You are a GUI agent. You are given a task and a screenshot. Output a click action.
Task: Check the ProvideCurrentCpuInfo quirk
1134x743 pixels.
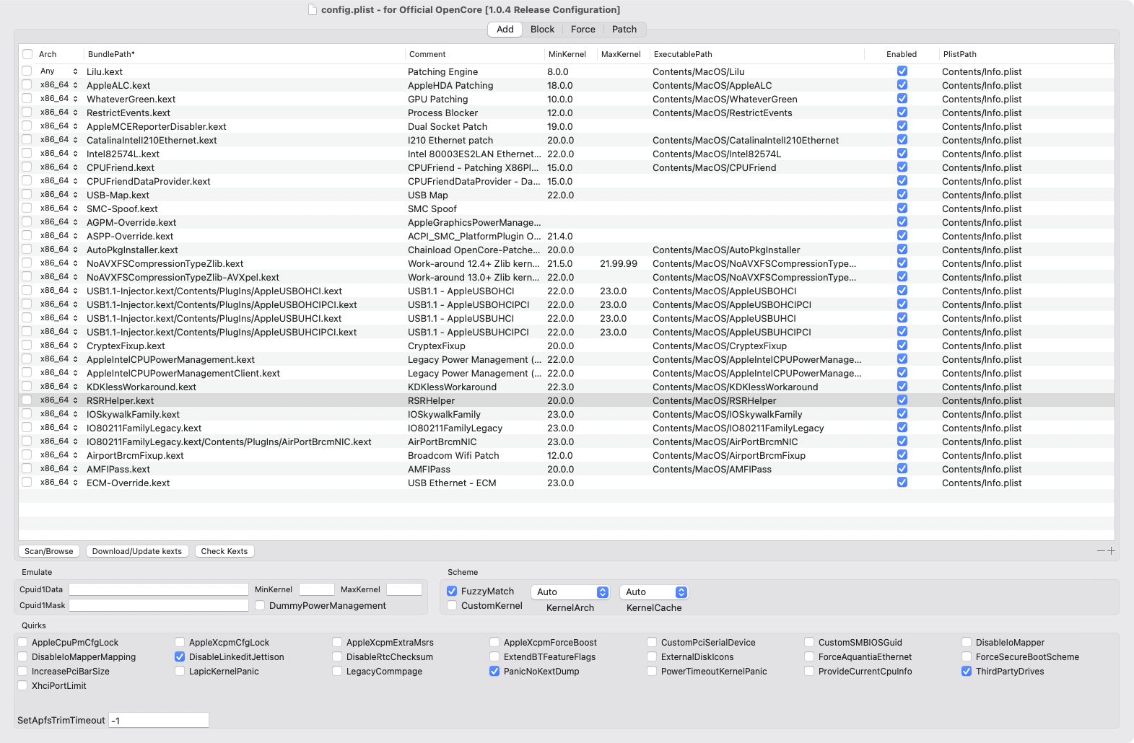809,672
